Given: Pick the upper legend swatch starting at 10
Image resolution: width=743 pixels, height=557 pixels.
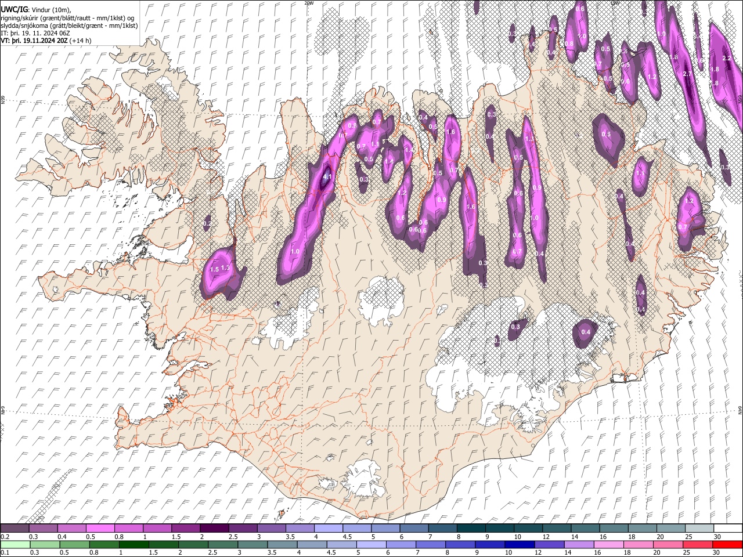Looking at the screenshot, I should click(527, 529).
